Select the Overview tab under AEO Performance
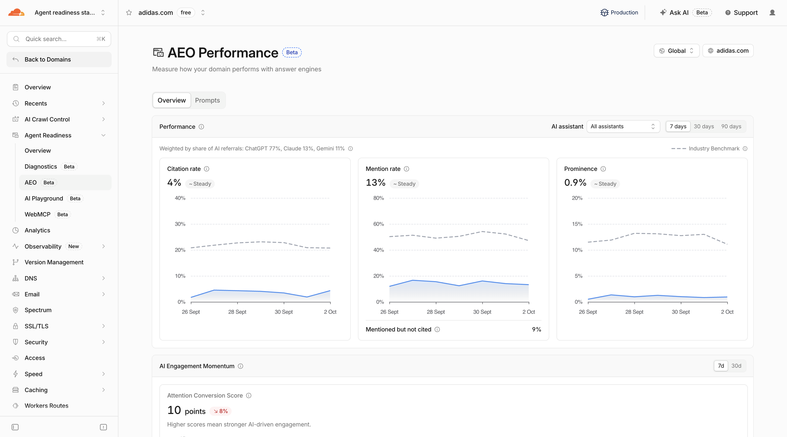This screenshot has height=437, width=787. (x=172, y=100)
